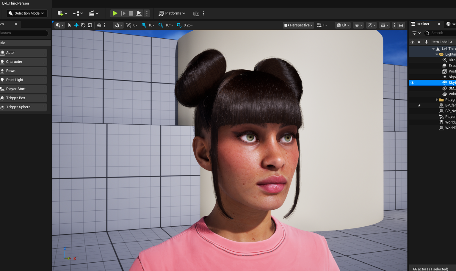Open toolbar overflow menu next to session icon
The width and height of the screenshot is (456, 271).
click(x=203, y=13)
